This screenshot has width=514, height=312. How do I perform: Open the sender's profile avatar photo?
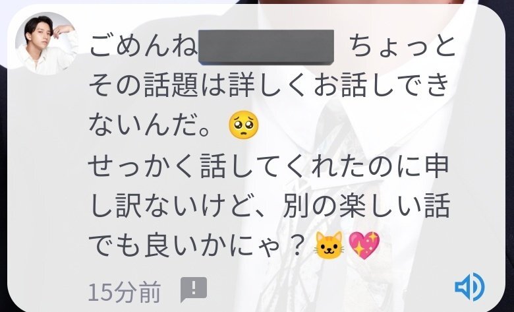pyautogui.click(x=46, y=44)
